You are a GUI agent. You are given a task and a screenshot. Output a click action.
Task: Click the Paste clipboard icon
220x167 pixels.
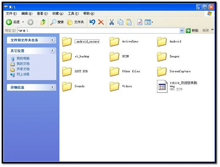129,22
